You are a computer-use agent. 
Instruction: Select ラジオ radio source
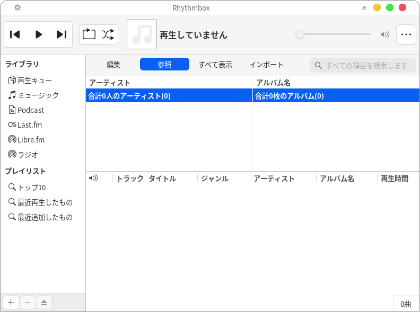(x=28, y=155)
